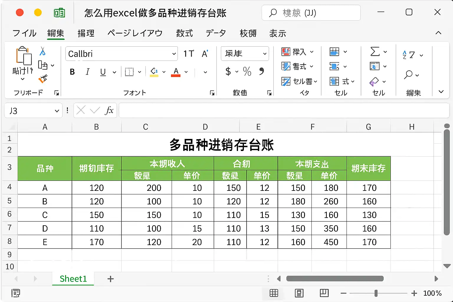Switch to the データ ribbon tab
The image size is (453, 302).
(x=216, y=33)
